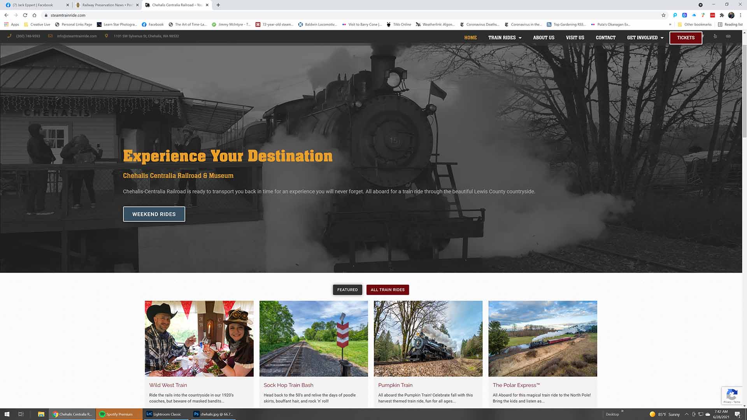
Task: Click the address bar showing steamtrainride.com
Action: tap(350, 15)
